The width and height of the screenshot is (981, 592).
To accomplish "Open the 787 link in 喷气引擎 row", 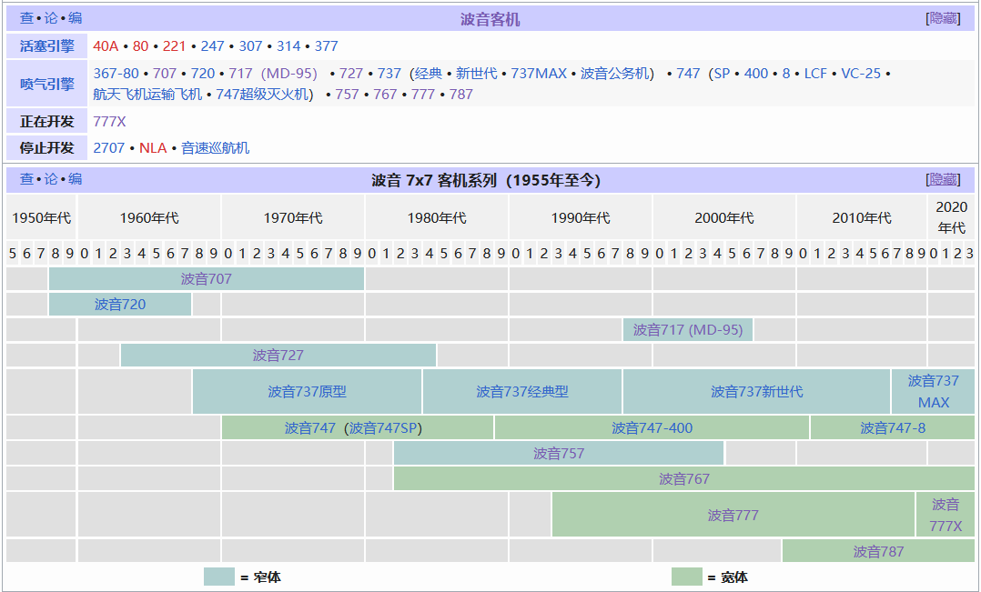I will [x=461, y=95].
